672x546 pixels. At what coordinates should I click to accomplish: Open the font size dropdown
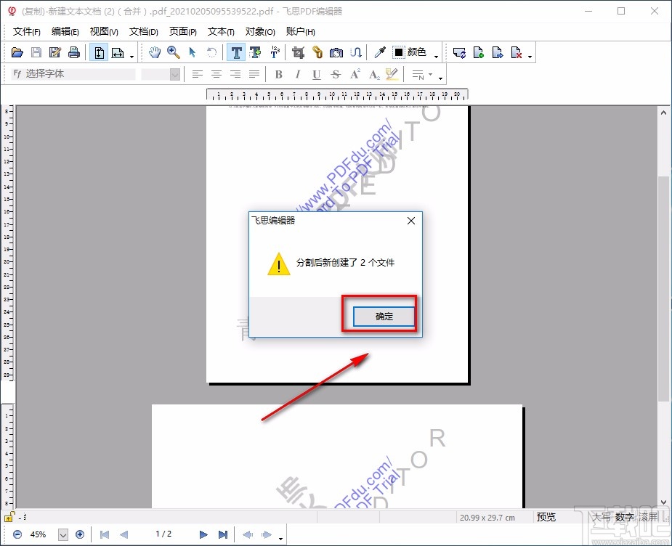175,75
